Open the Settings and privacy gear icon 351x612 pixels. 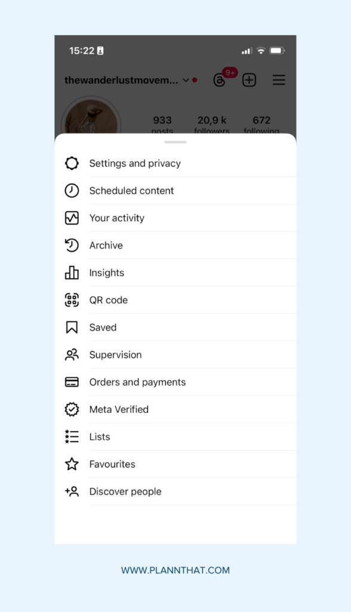(72, 163)
